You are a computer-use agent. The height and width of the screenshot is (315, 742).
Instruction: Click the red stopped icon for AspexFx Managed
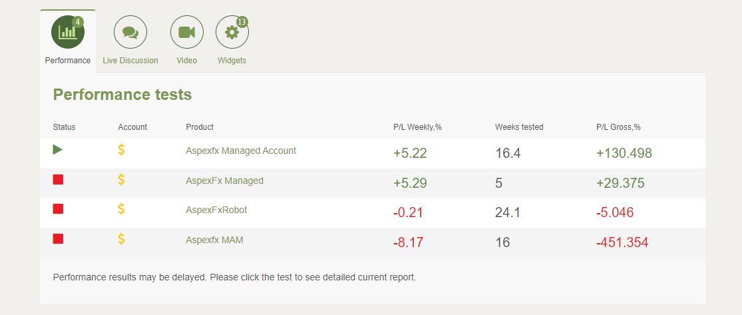(x=58, y=179)
